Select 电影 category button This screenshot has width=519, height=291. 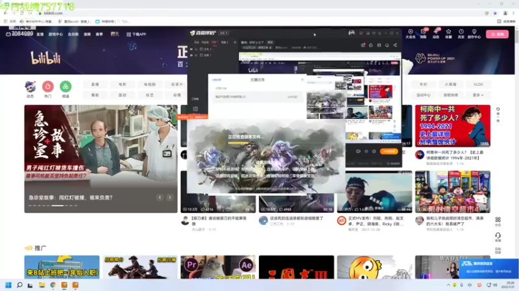point(123,85)
